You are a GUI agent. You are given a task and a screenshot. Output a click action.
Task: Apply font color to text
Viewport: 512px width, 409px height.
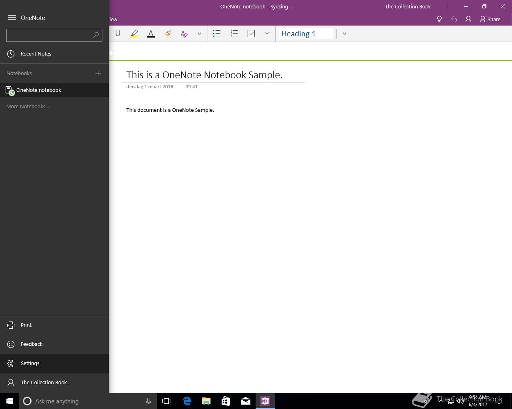click(x=151, y=34)
